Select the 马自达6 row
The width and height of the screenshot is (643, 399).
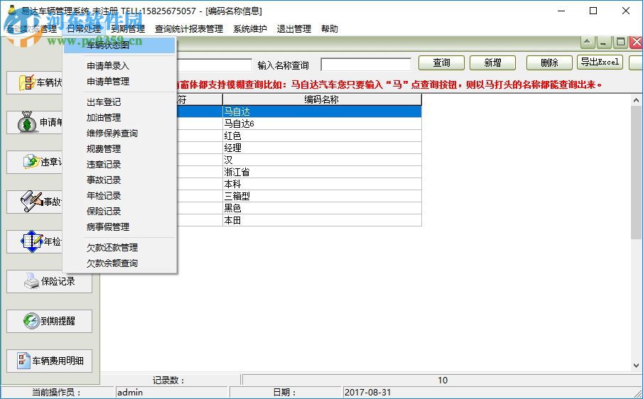tap(322, 124)
